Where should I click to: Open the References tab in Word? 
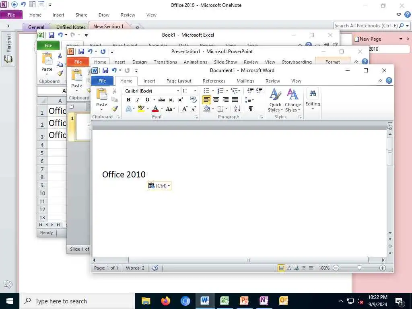[214, 81]
